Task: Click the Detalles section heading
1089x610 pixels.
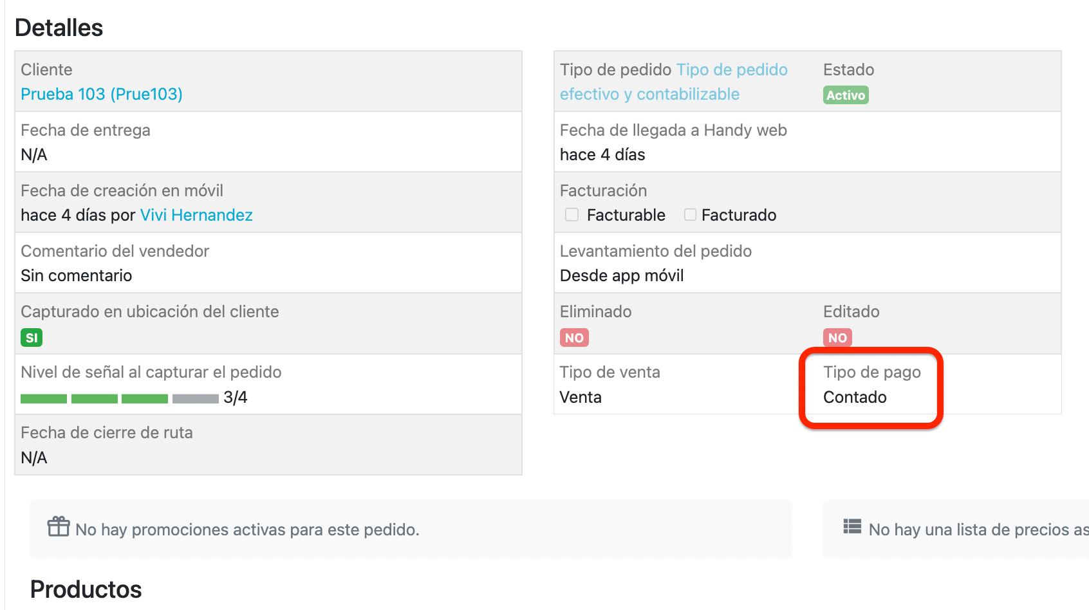Action: coord(59,28)
